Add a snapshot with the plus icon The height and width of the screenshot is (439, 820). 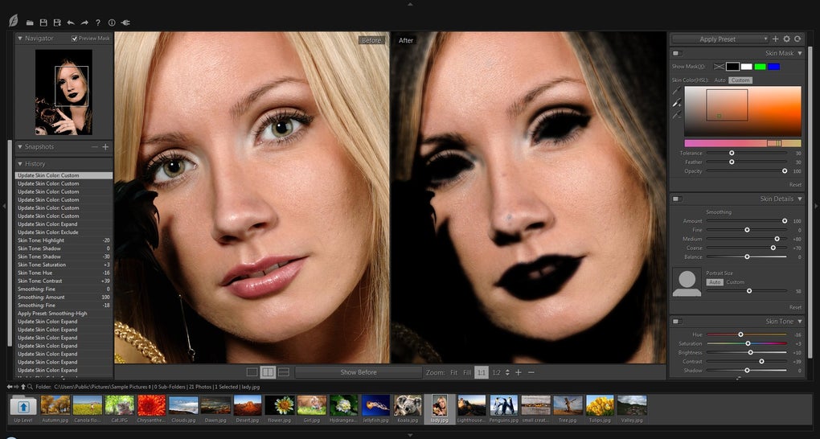[x=105, y=147]
